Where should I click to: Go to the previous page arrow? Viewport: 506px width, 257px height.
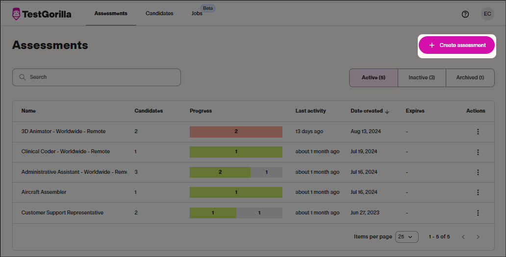click(x=463, y=237)
